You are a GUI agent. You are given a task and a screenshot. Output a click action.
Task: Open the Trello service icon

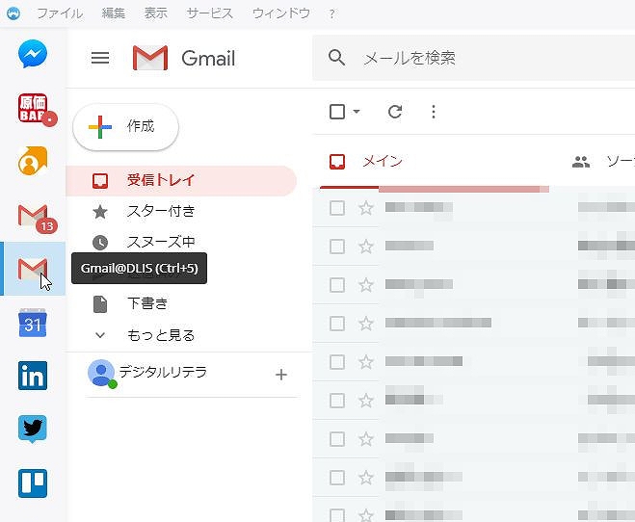(33, 483)
